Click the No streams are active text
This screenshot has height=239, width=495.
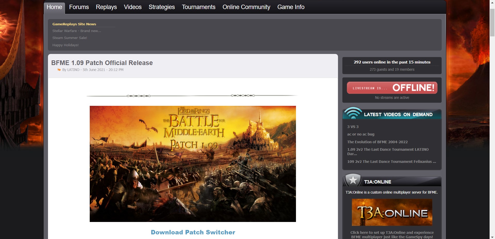tap(392, 98)
